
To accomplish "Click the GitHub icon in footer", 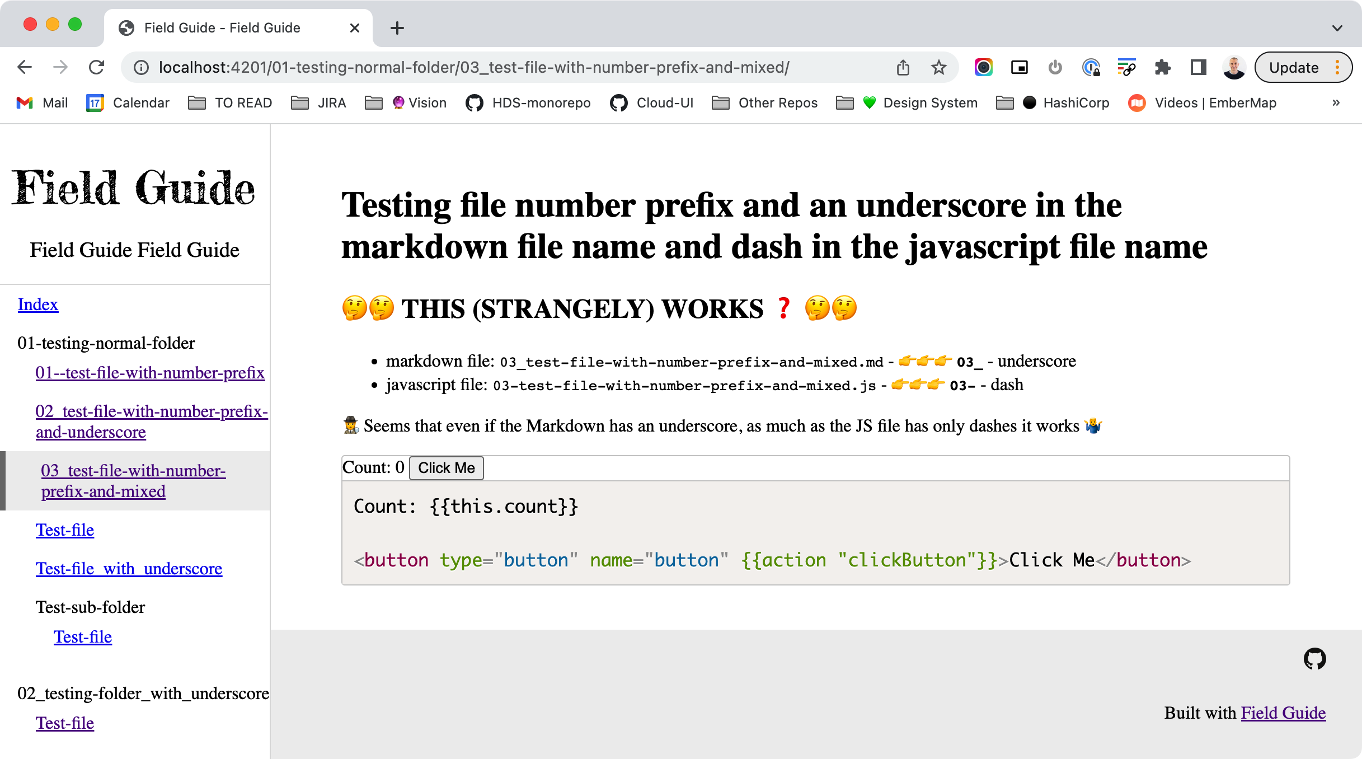I will (1314, 659).
